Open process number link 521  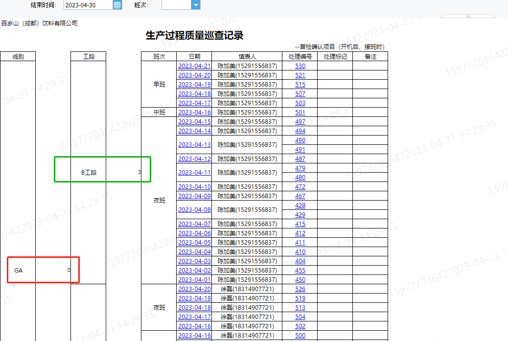point(300,75)
